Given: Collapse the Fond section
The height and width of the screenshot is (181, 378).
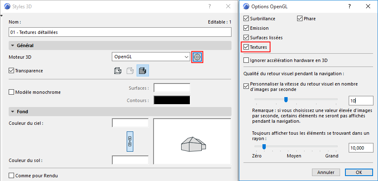Looking at the screenshot, I should pos(12,112).
